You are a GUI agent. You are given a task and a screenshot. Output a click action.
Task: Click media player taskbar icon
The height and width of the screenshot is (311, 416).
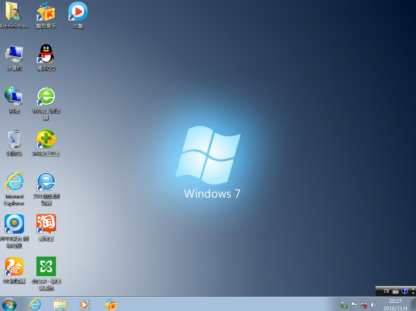(85, 304)
